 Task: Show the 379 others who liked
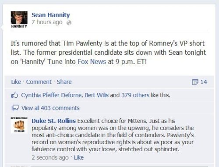point(135,95)
